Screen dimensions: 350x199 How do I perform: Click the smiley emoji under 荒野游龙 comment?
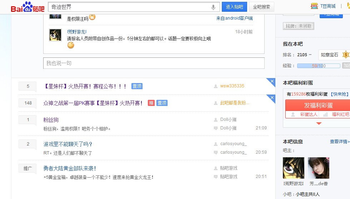point(71,45)
